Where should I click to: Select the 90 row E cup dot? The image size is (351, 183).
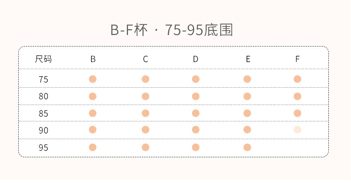click(247, 130)
